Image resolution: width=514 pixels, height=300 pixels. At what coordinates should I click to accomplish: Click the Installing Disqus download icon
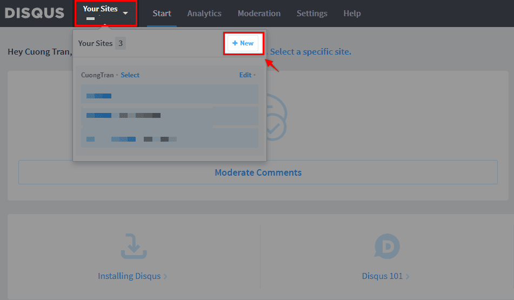(133, 246)
